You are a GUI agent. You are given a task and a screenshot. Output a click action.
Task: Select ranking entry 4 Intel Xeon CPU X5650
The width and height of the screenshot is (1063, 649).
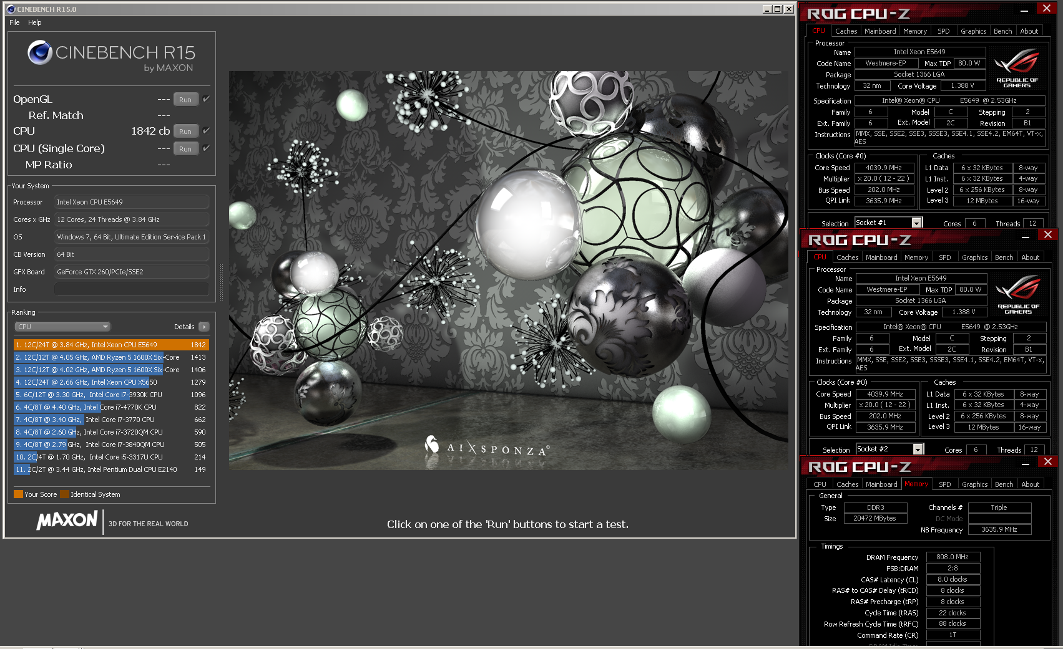111,382
